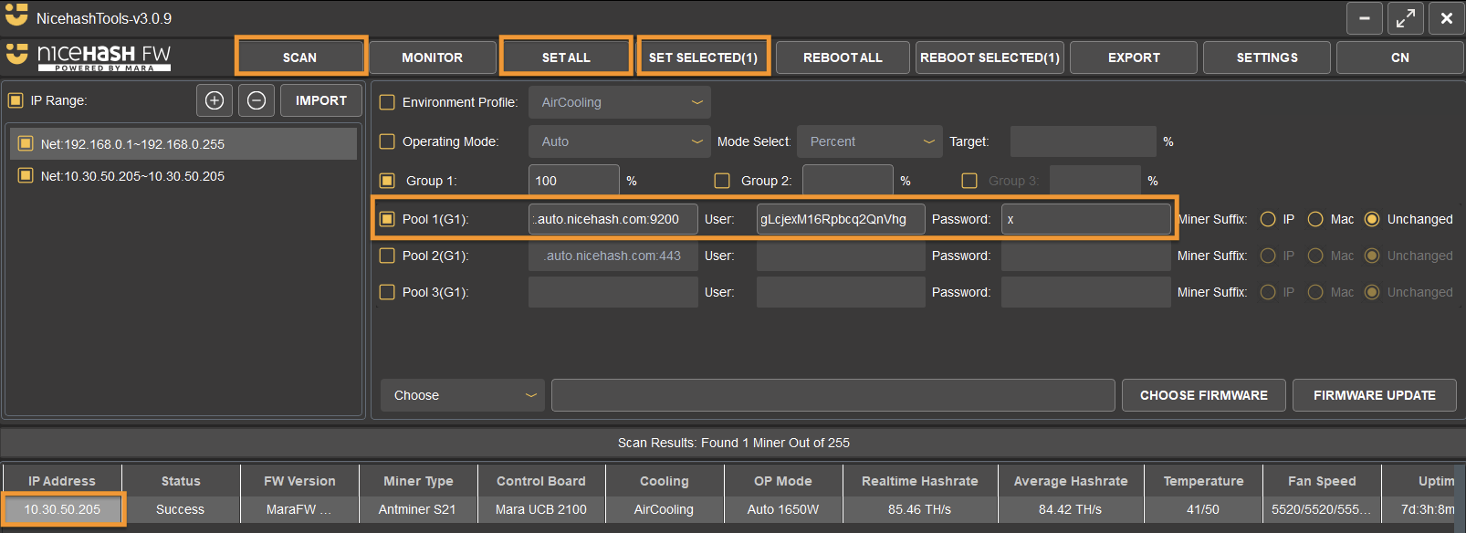The width and height of the screenshot is (1466, 533).
Task: Switch to the MONITOR view
Action: (432, 57)
